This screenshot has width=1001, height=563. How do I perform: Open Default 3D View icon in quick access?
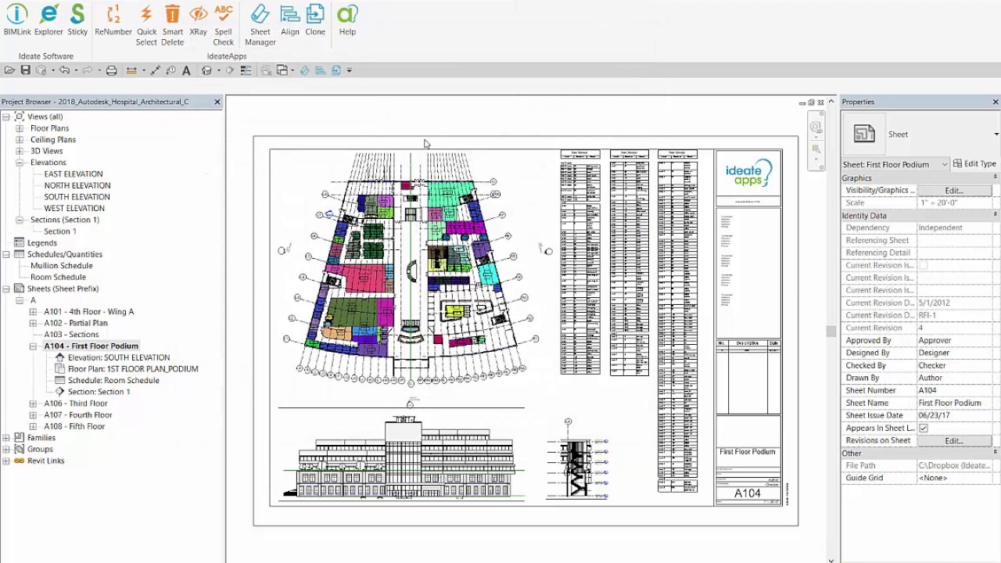pyautogui.click(x=206, y=70)
